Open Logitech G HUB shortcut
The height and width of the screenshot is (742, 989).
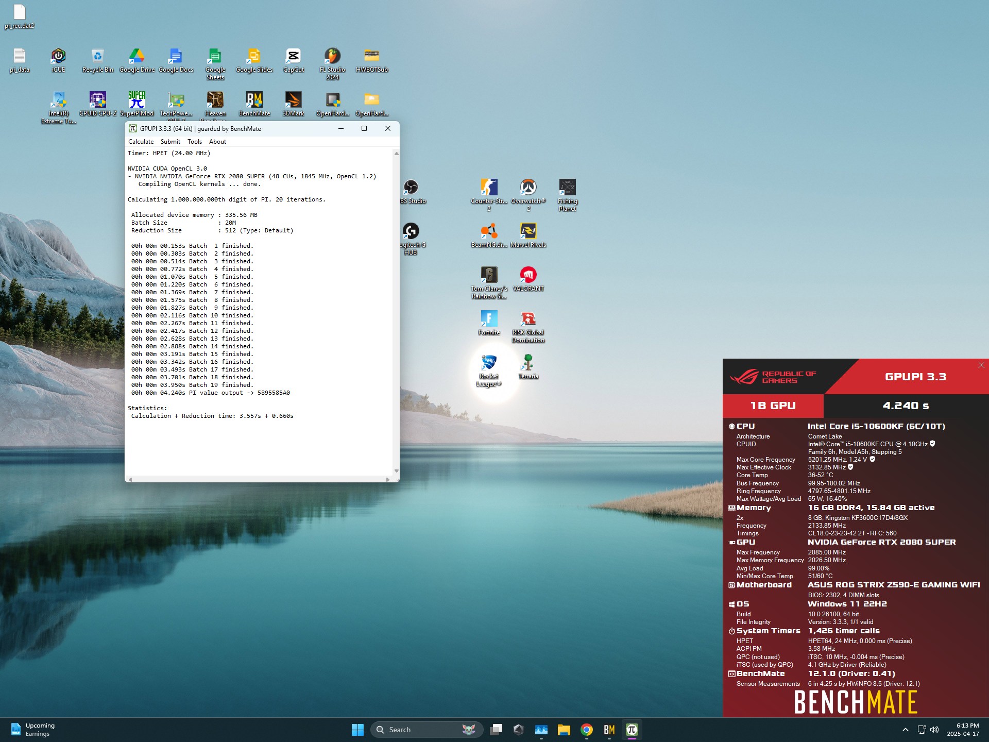click(412, 239)
